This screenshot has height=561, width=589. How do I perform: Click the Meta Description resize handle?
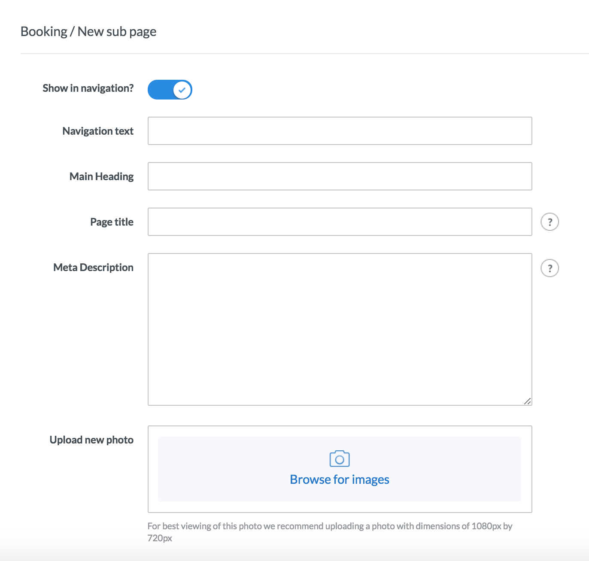(528, 401)
